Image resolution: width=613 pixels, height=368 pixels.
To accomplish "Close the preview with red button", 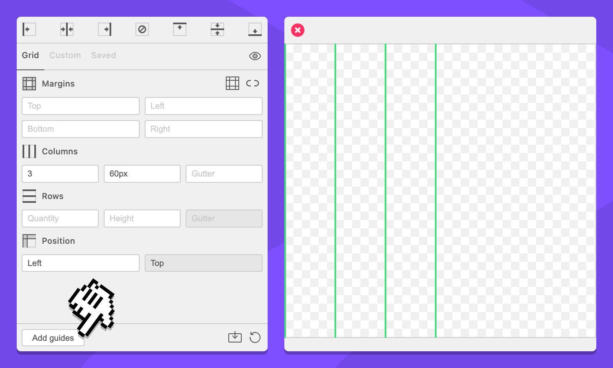I will 298,30.
